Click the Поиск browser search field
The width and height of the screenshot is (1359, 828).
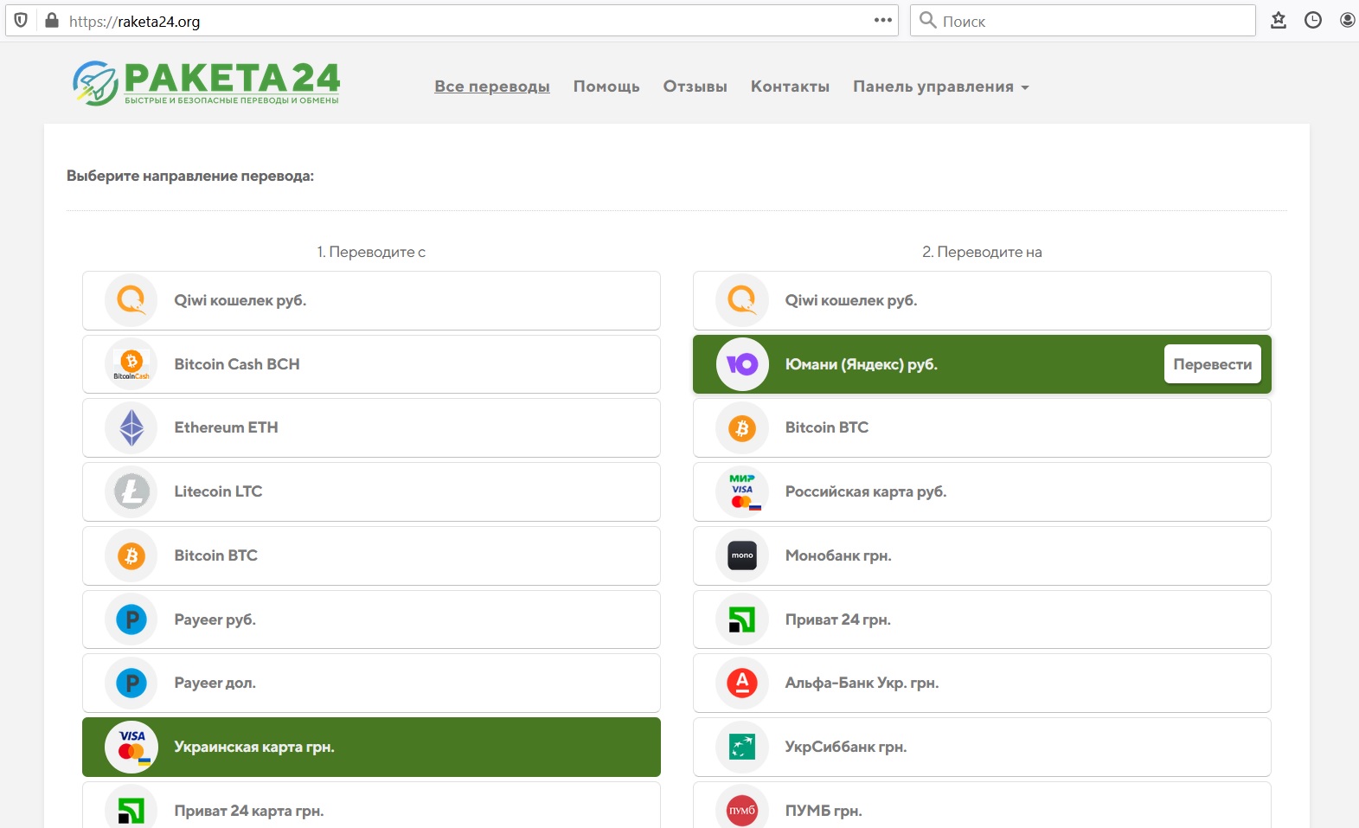click(x=1083, y=20)
